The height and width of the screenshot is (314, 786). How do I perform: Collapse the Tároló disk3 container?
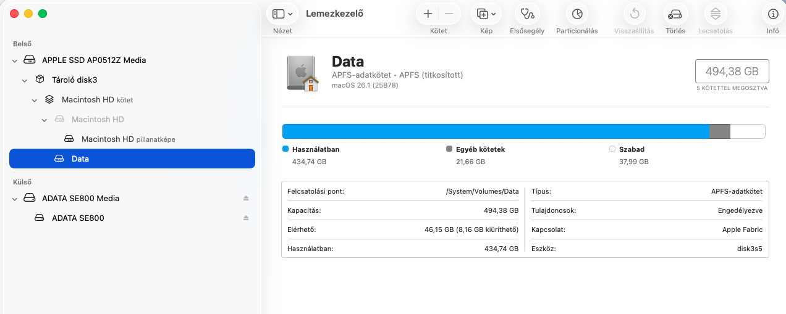tap(24, 80)
